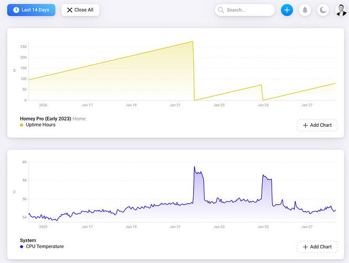Viewport: 349px width, 263px height.
Task: Click the X icon in Close All
Action: (x=69, y=10)
